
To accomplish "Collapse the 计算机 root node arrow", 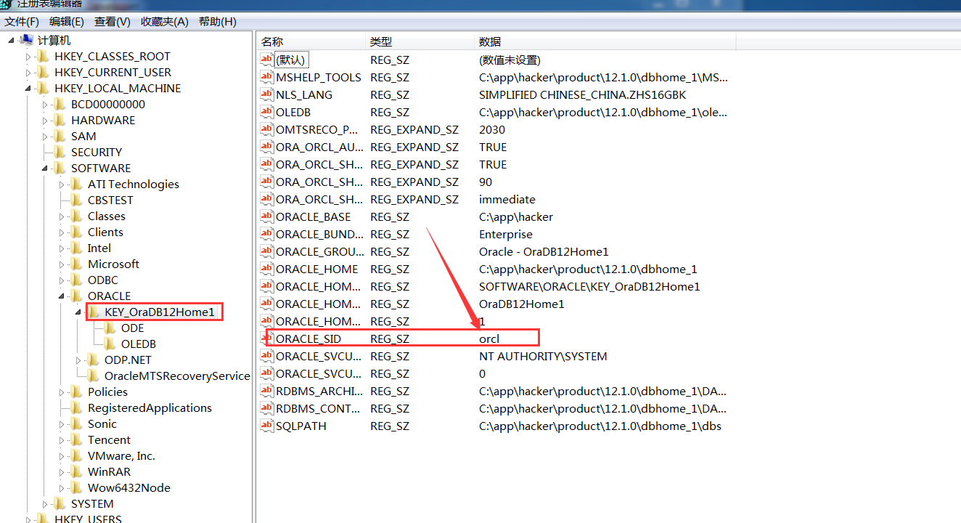I will [x=12, y=40].
